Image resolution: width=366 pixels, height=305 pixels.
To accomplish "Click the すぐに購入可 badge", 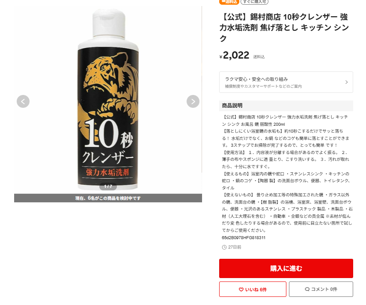I will (254, 2).
